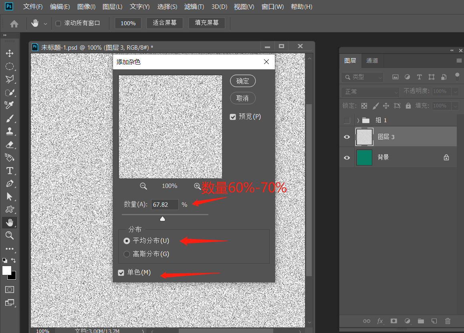Image resolution: width=464 pixels, height=333 pixels.
Task: Show group 组 1 visibility box
Action: [347, 120]
